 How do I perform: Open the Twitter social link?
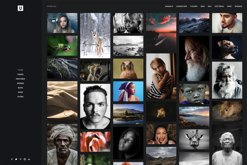pos(16,159)
